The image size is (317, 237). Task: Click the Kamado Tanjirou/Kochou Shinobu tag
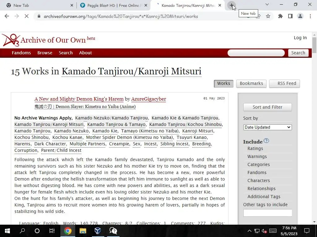coord(186,124)
